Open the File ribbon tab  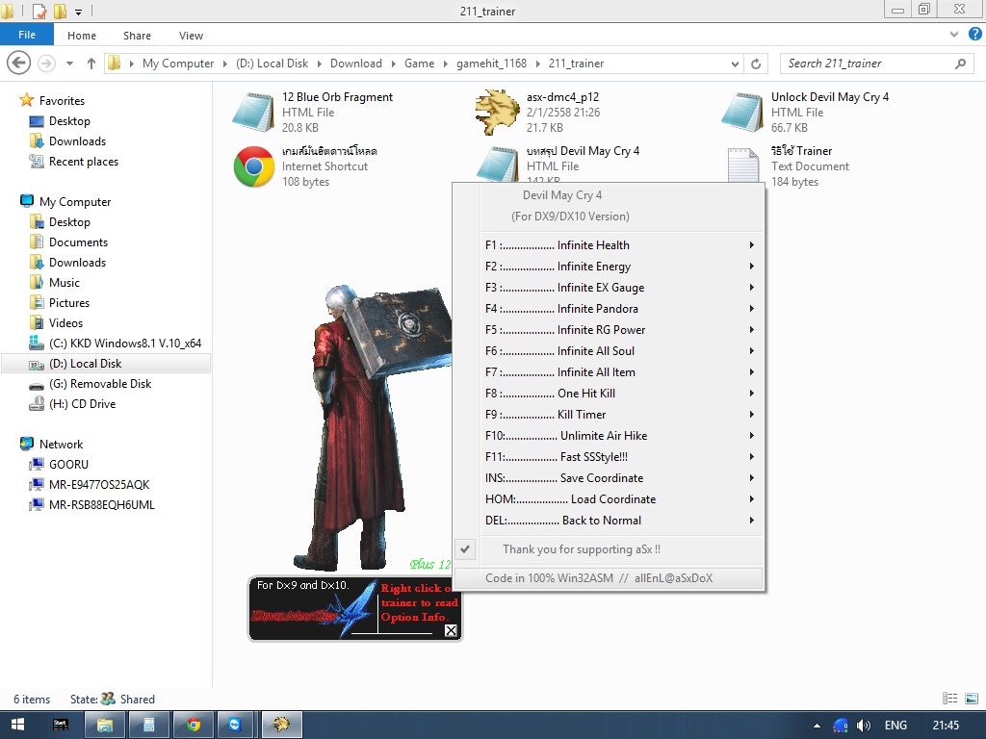27,35
